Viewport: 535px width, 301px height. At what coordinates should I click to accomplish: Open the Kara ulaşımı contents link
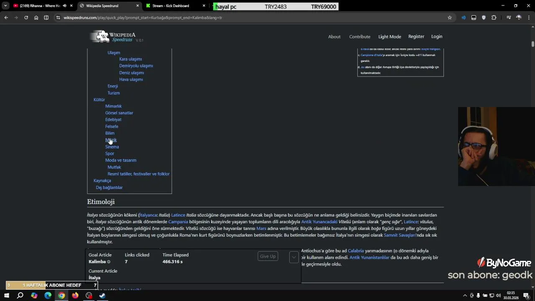point(130,59)
